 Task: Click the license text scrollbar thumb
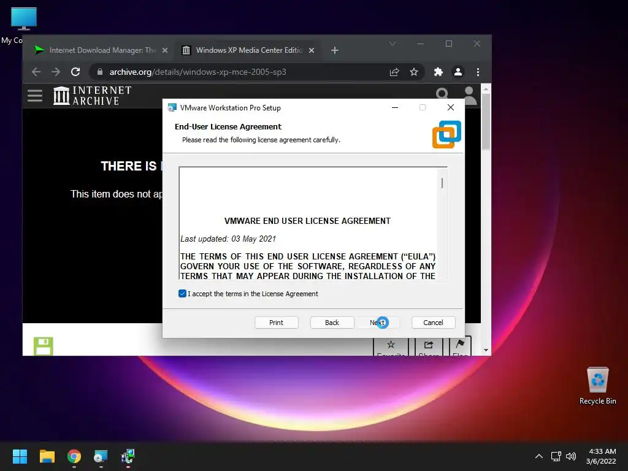coord(442,183)
